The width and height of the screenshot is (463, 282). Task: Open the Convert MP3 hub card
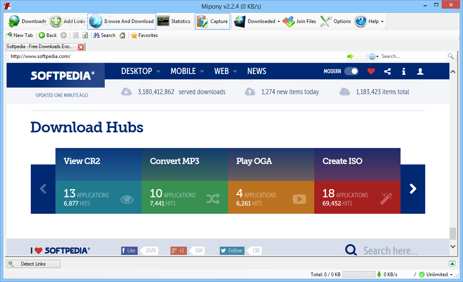point(185,181)
